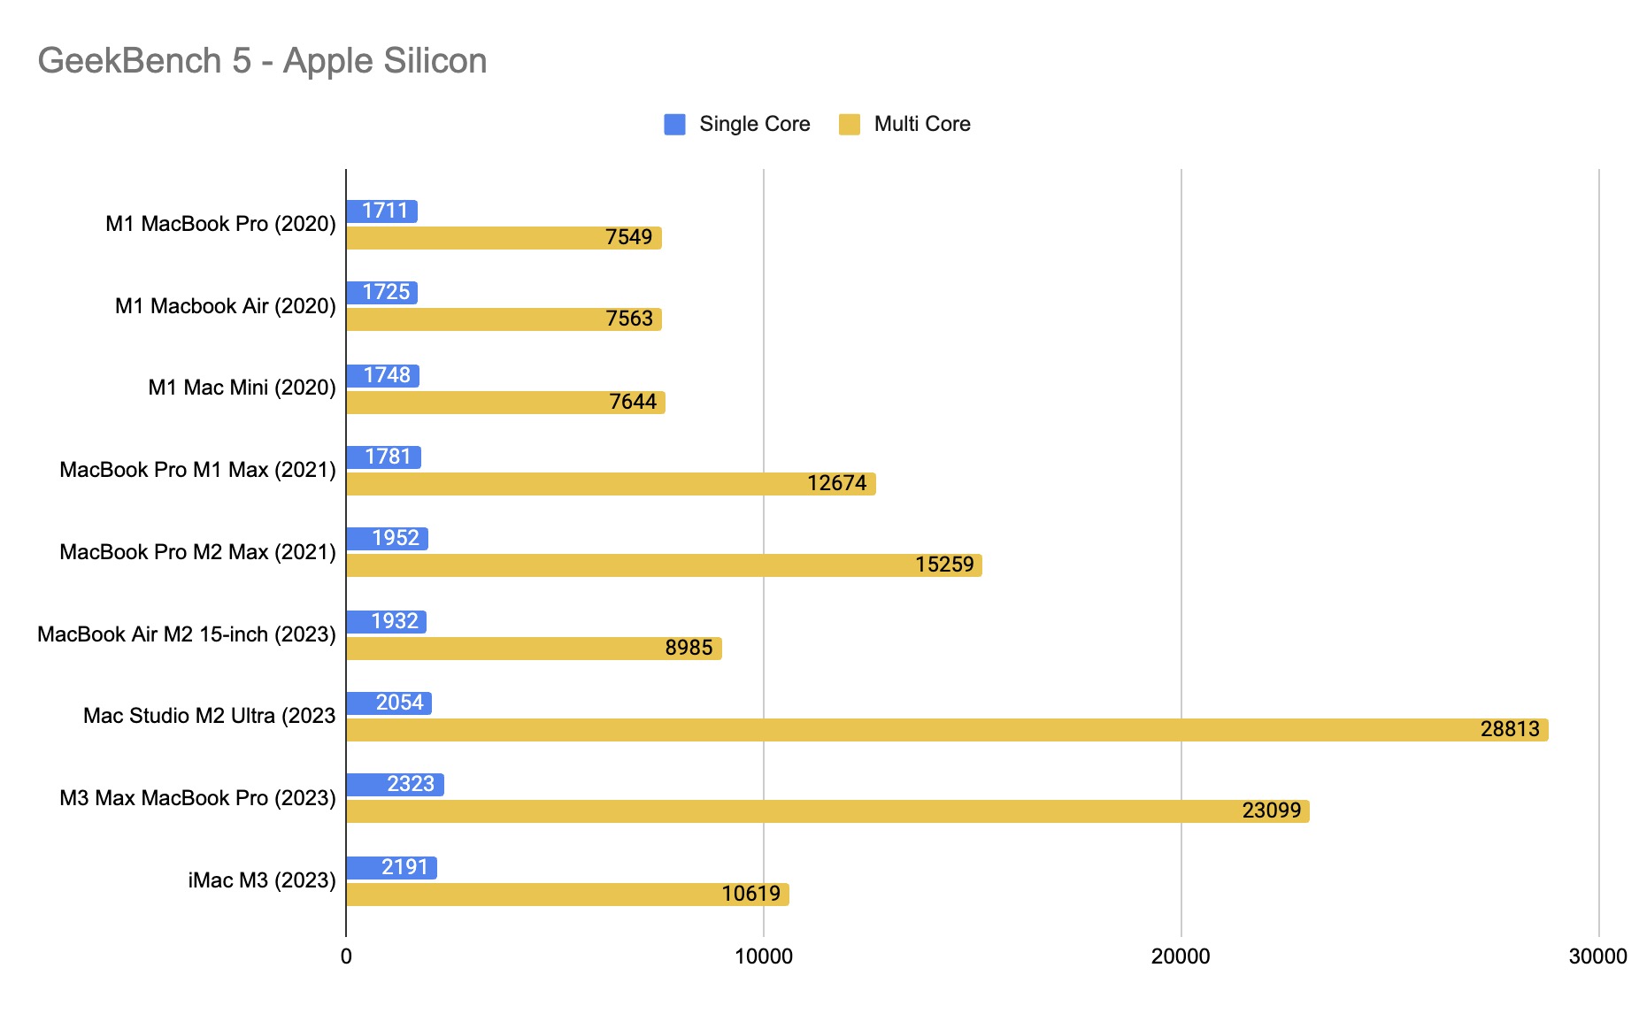The image size is (1639, 1014).
Task: Select the GeekBench 5 - Apple Silicon title
Action: click(262, 61)
